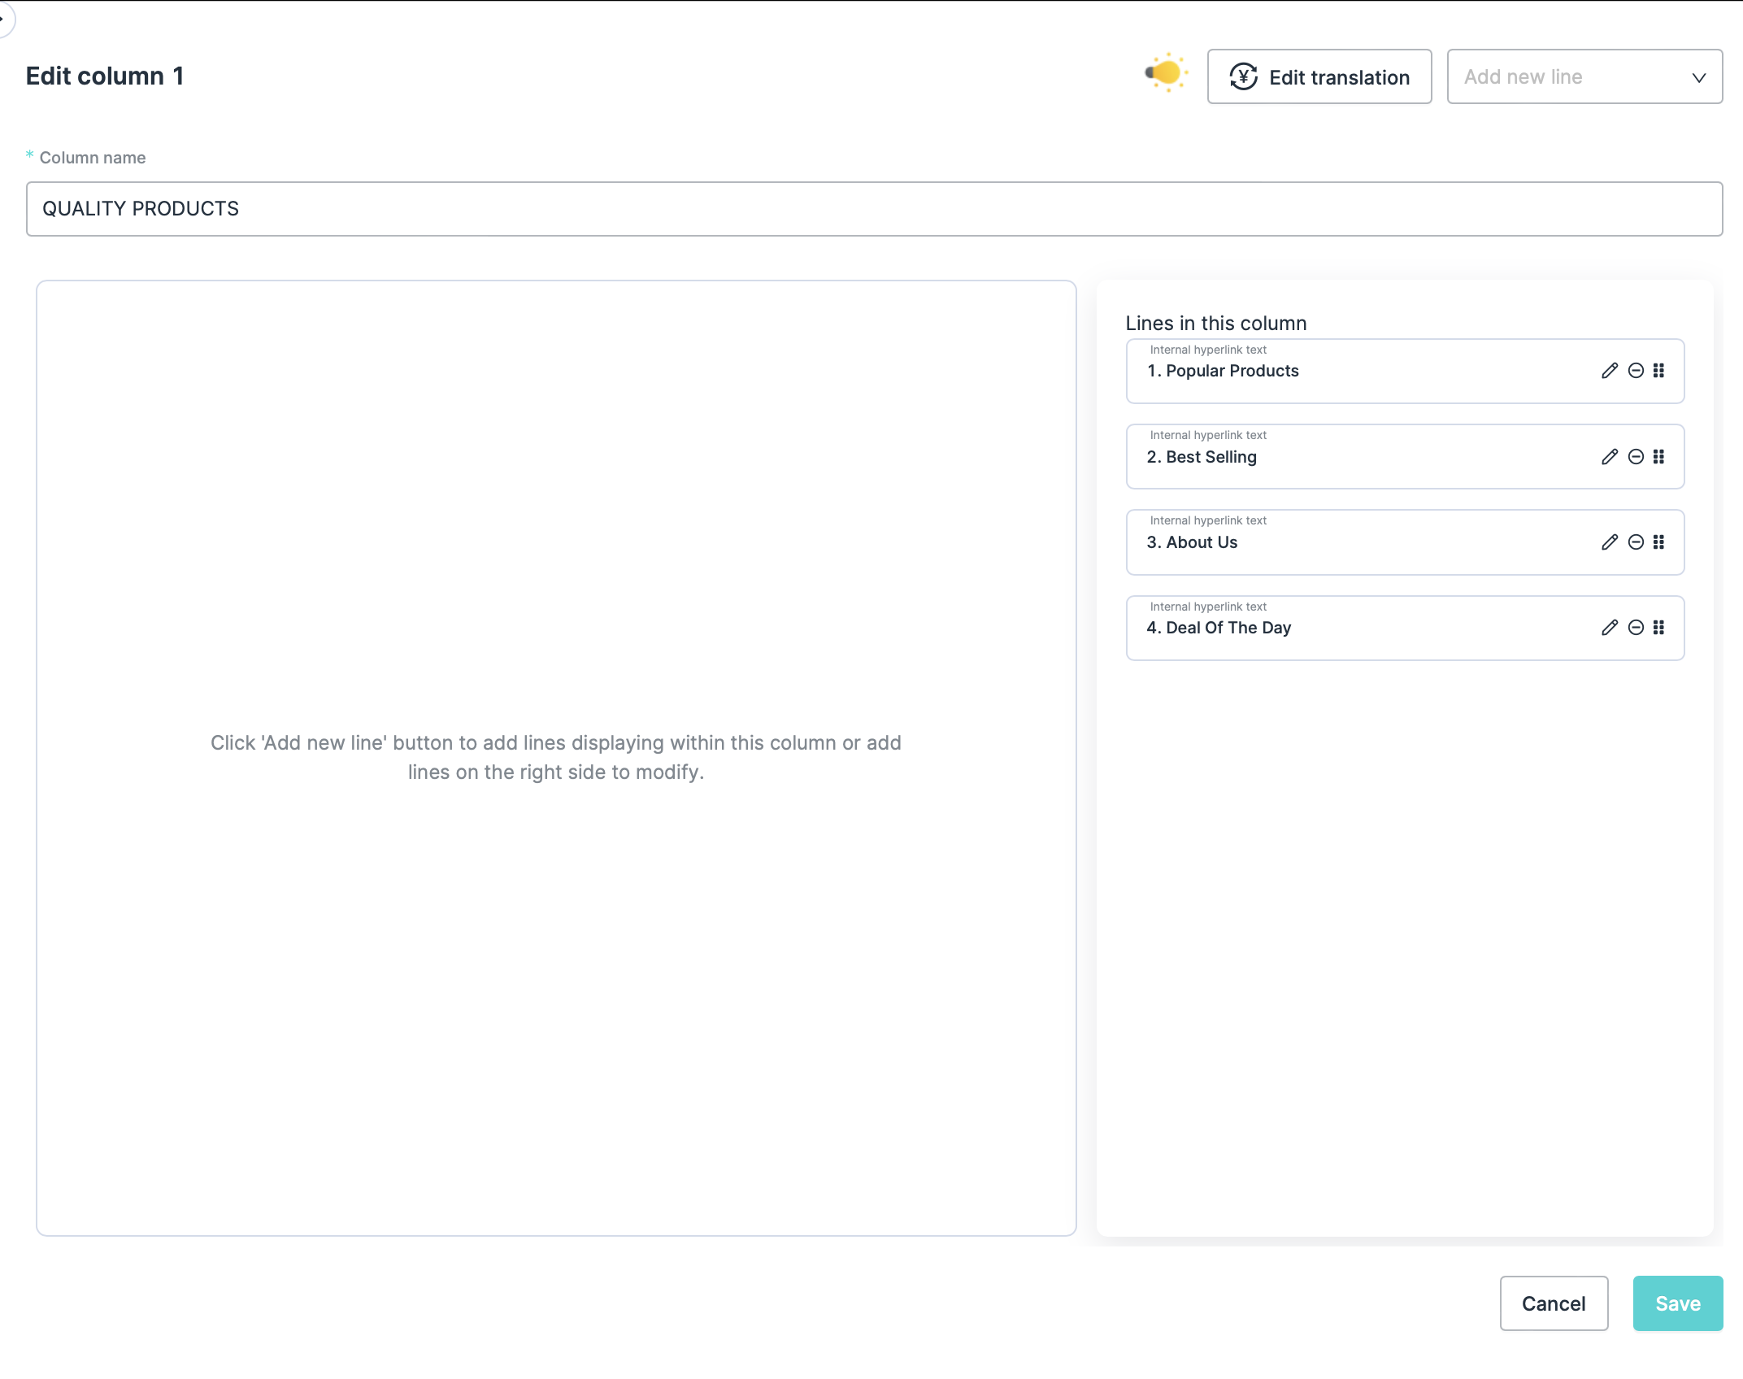Click the chevron arrow in Add new line
The height and width of the screenshot is (1379, 1743).
pos(1698,78)
